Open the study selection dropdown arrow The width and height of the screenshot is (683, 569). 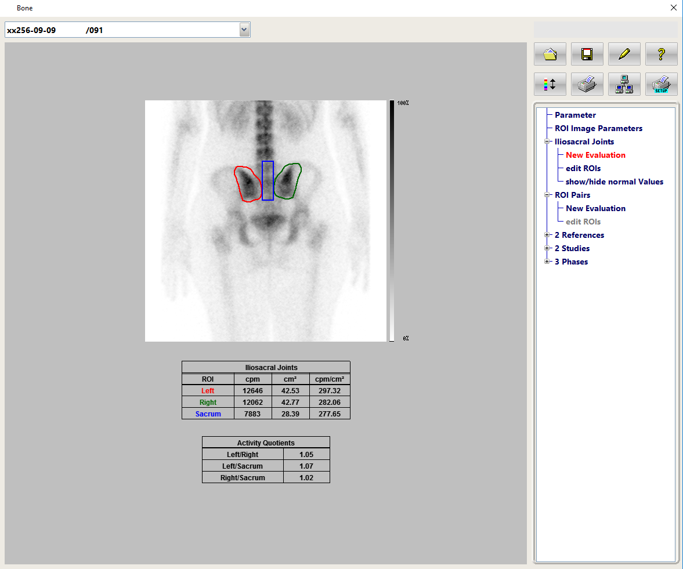pos(244,30)
